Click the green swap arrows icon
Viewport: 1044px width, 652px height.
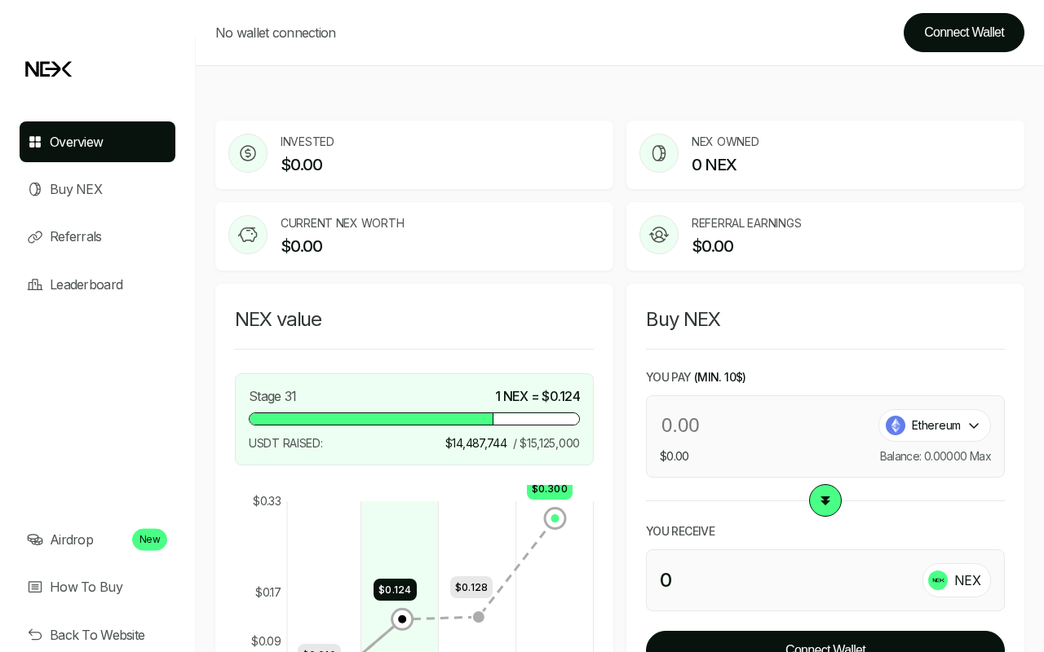point(825,500)
